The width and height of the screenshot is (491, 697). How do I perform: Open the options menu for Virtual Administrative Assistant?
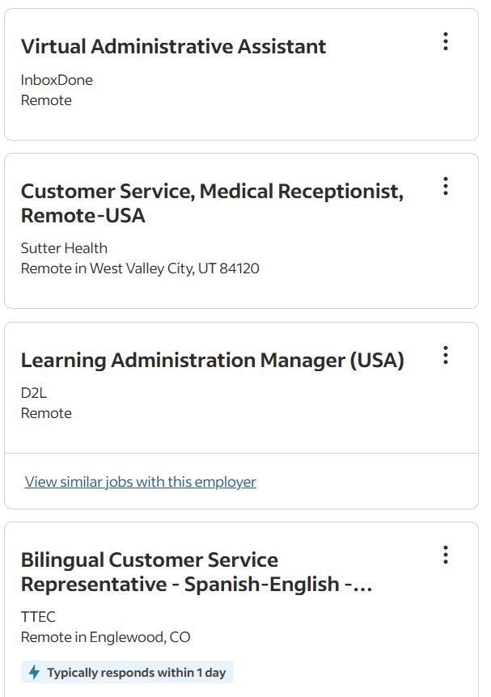click(445, 42)
